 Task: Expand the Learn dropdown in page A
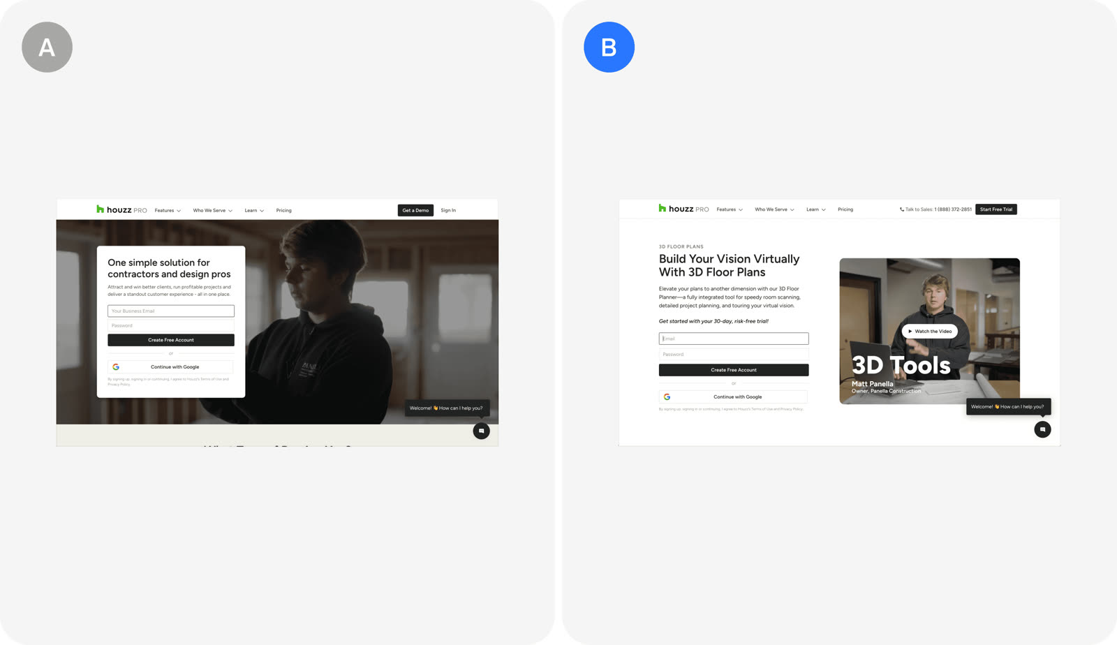(x=254, y=210)
